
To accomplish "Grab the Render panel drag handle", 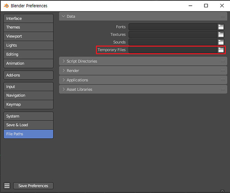I will (x=223, y=71).
